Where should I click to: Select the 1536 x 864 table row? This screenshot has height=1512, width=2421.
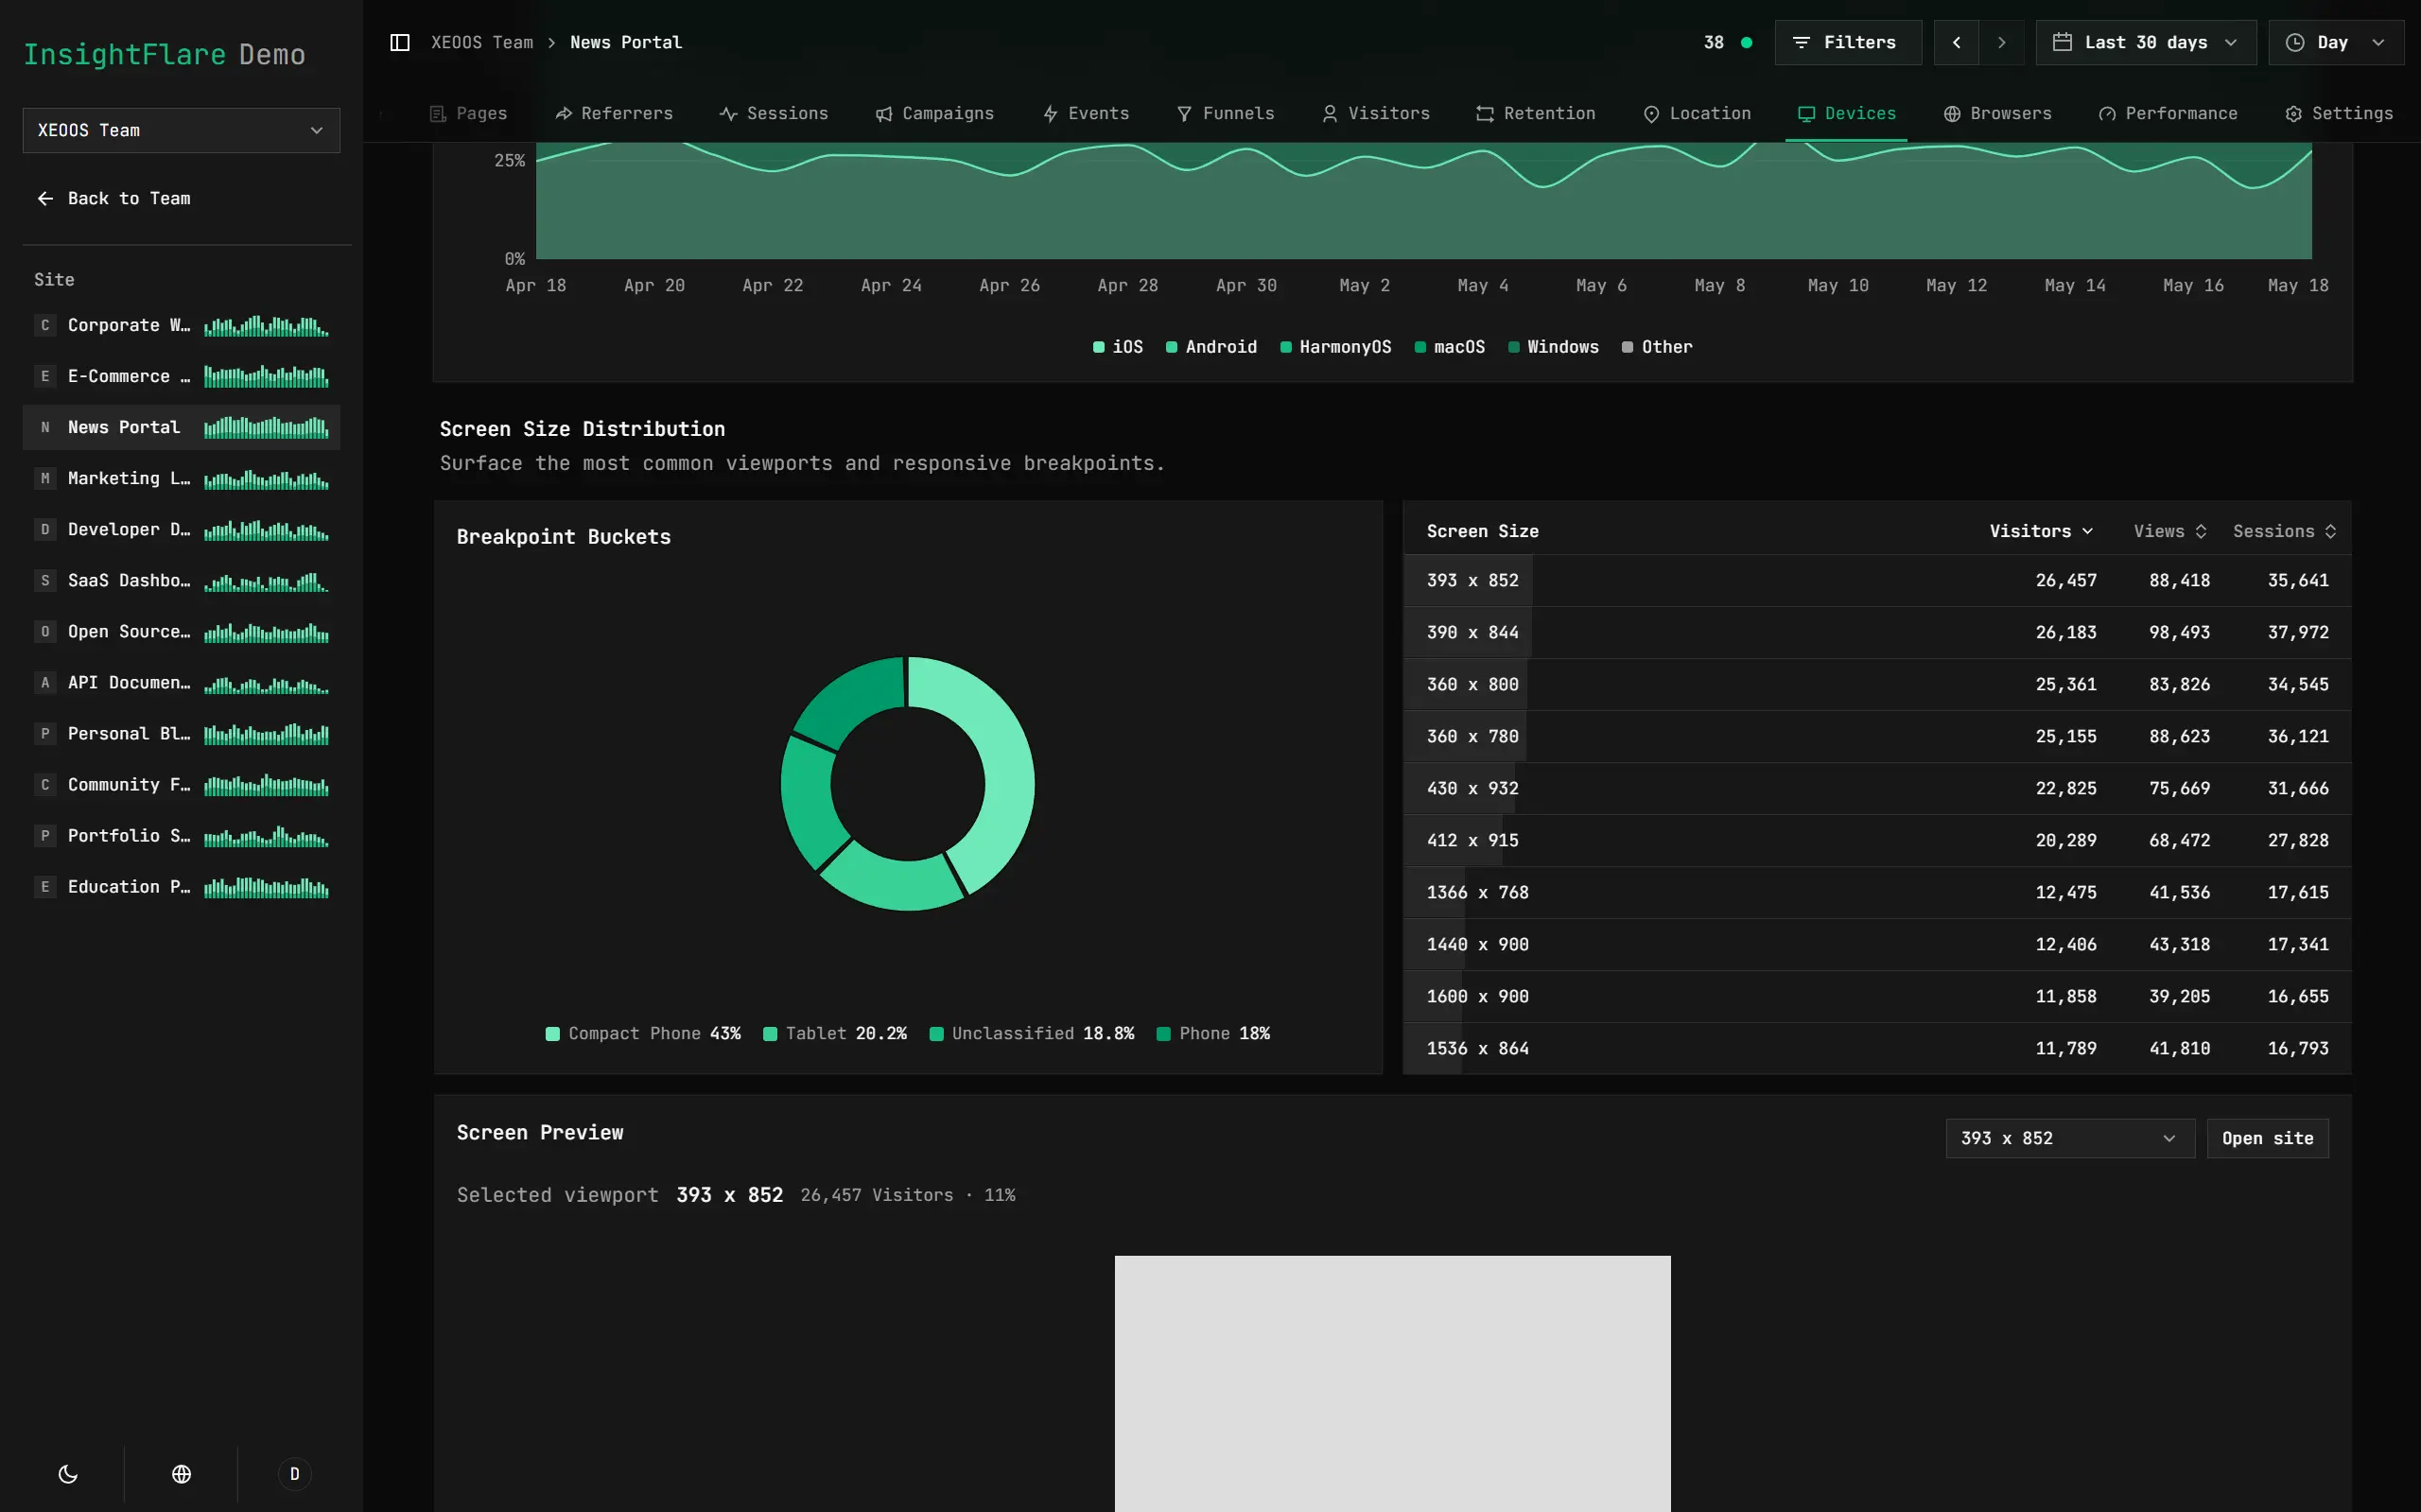1877,1048
